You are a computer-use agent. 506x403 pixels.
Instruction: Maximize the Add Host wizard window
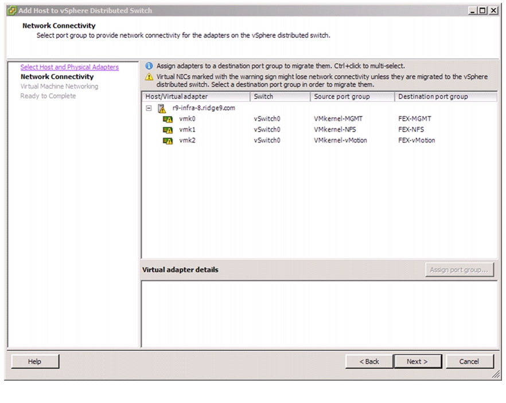tap(482, 11)
